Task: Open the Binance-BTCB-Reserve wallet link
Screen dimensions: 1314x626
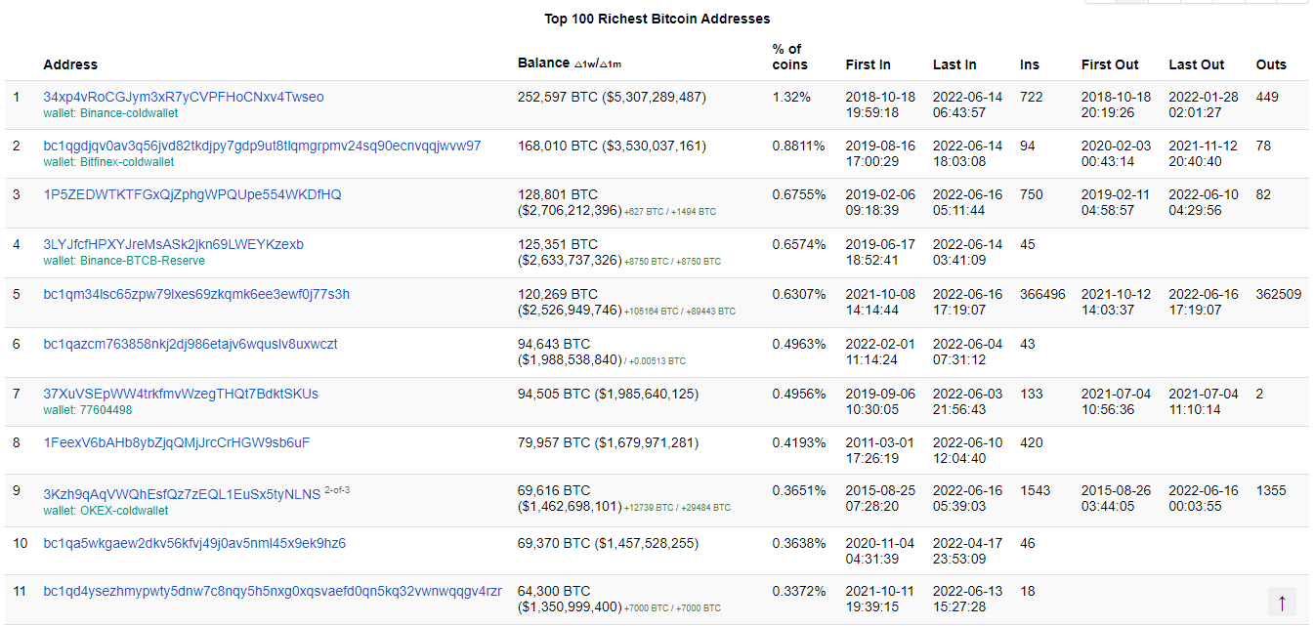Action: (x=124, y=261)
